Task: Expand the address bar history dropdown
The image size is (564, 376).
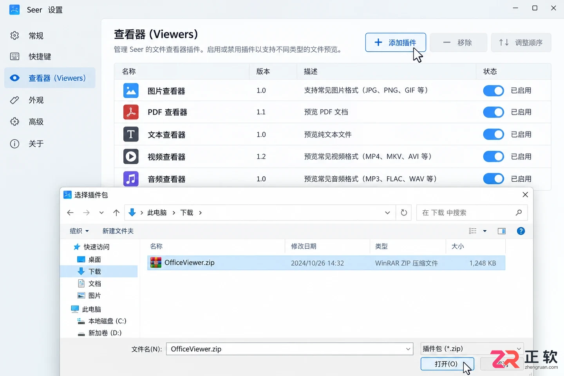Action: 387,213
